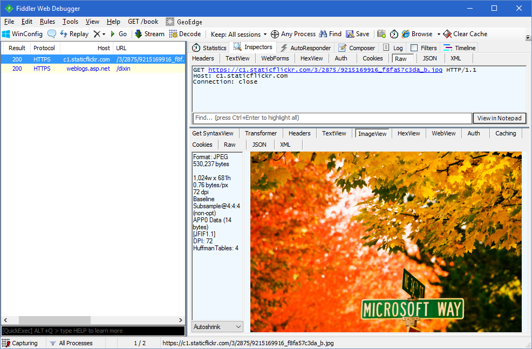Open the View menu
This screenshot has width=532, height=349.
[x=92, y=22]
